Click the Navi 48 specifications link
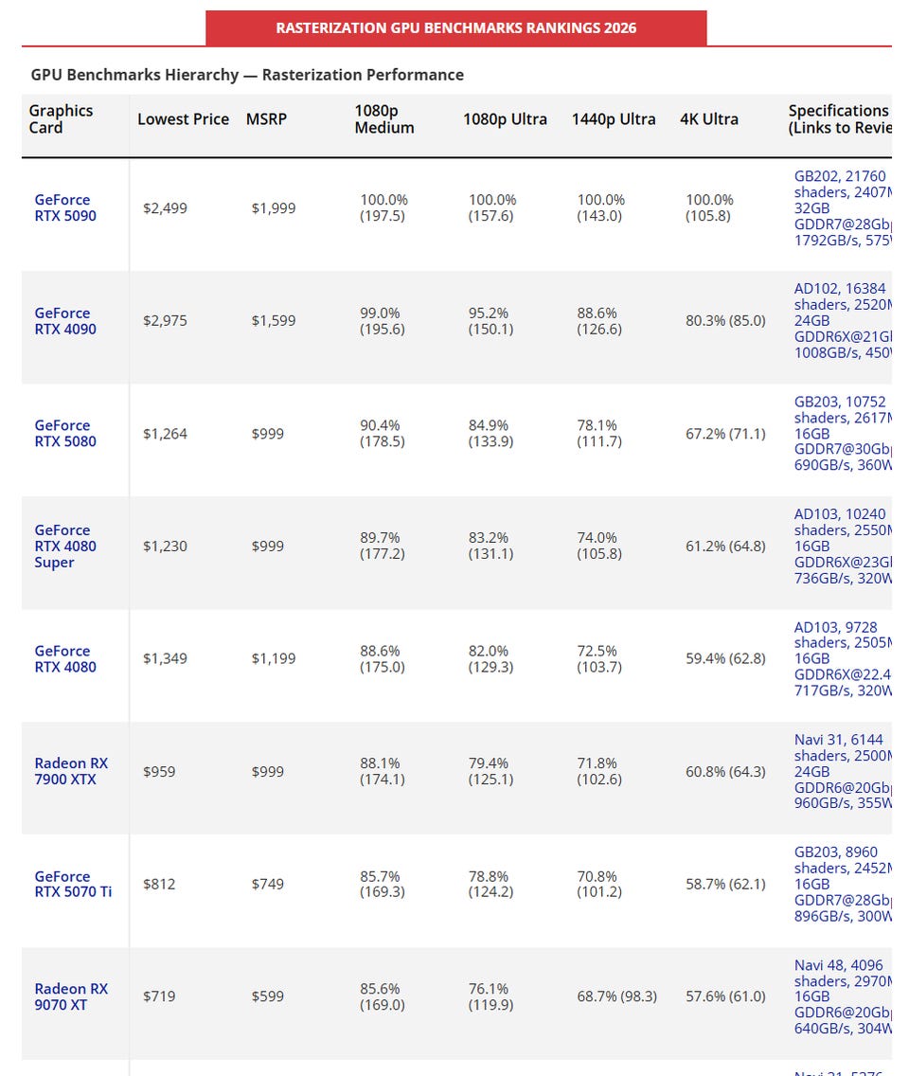 [x=843, y=996]
